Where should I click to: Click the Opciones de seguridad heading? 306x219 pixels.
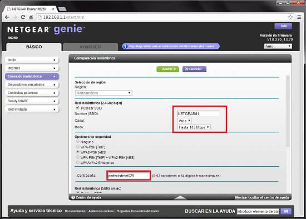click(x=93, y=137)
